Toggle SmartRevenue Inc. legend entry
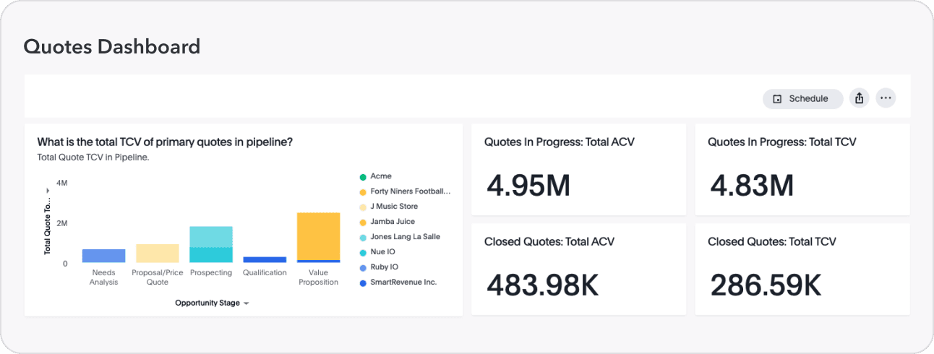 coord(403,282)
